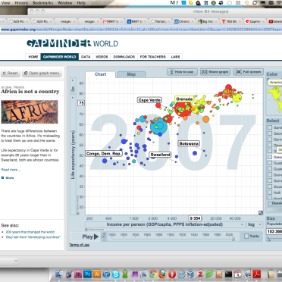This screenshot has height=282, width=282.
Task: Open the VIDEOS navigation tab
Action: click(x=102, y=57)
